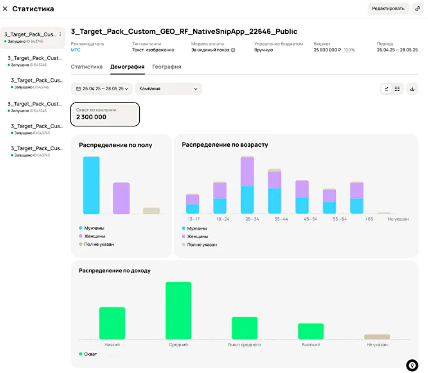428x373 pixels.
Task: Toggle Мужчины series in gender chart legend
Action: [x=94, y=228]
